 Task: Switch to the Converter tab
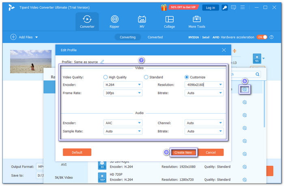87,22
